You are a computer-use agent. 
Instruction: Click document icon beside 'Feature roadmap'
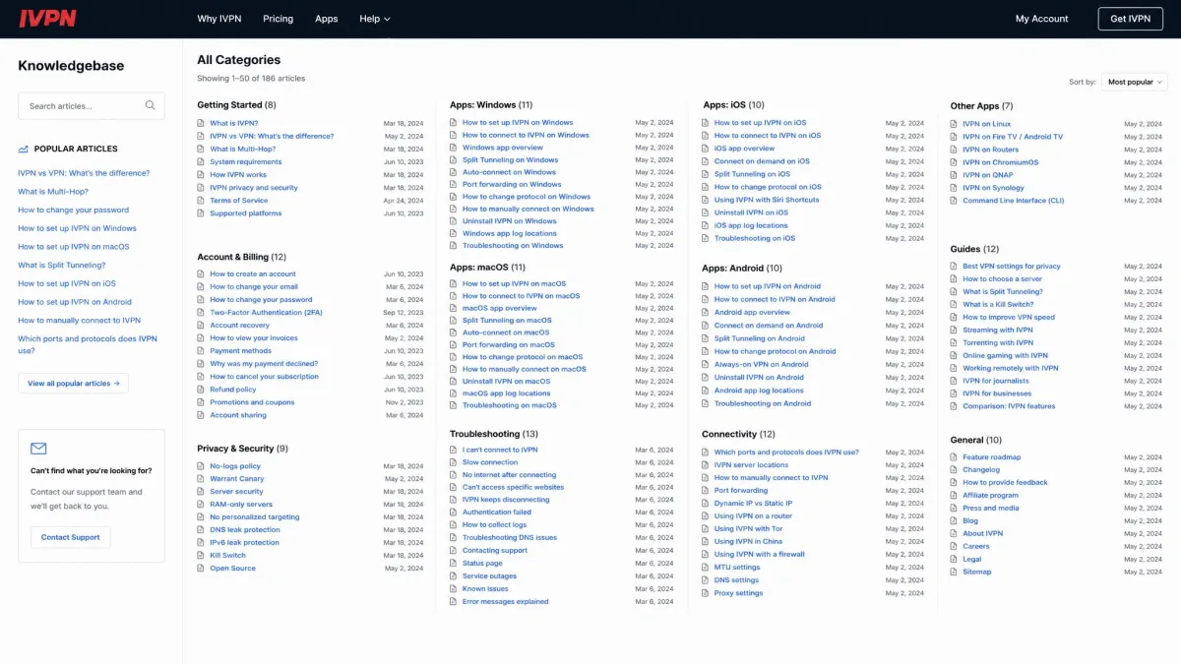click(x=954, y=457)
